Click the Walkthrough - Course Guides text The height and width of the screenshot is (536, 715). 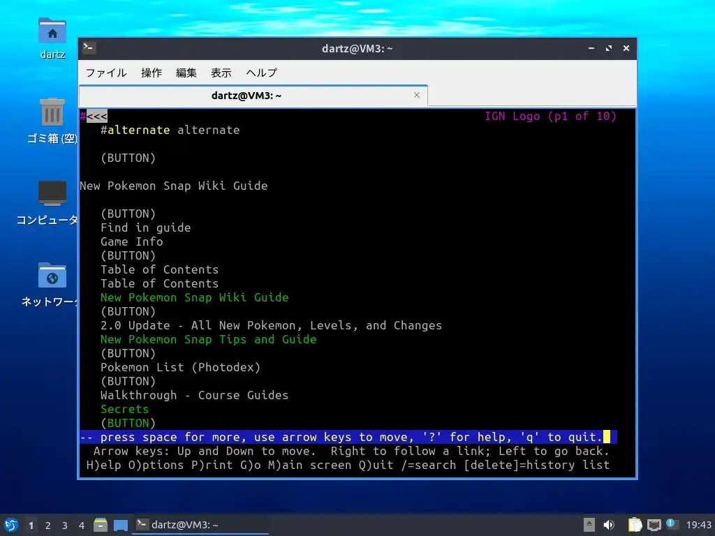[195, 395]
